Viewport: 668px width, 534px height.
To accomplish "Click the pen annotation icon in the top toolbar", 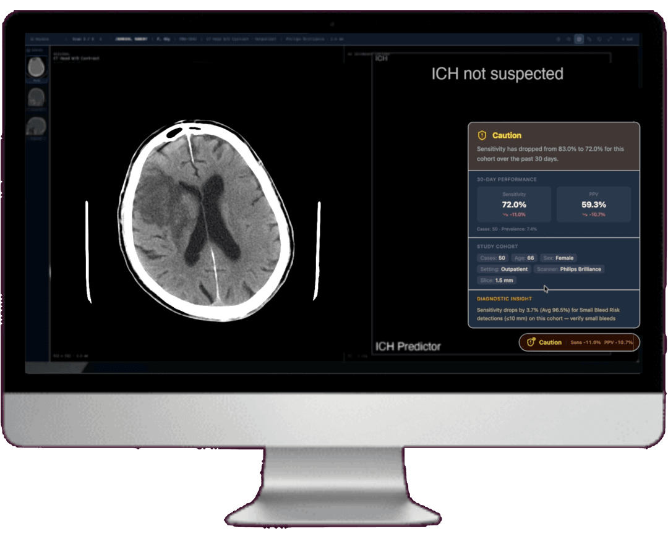I will (x=589, y=39).
